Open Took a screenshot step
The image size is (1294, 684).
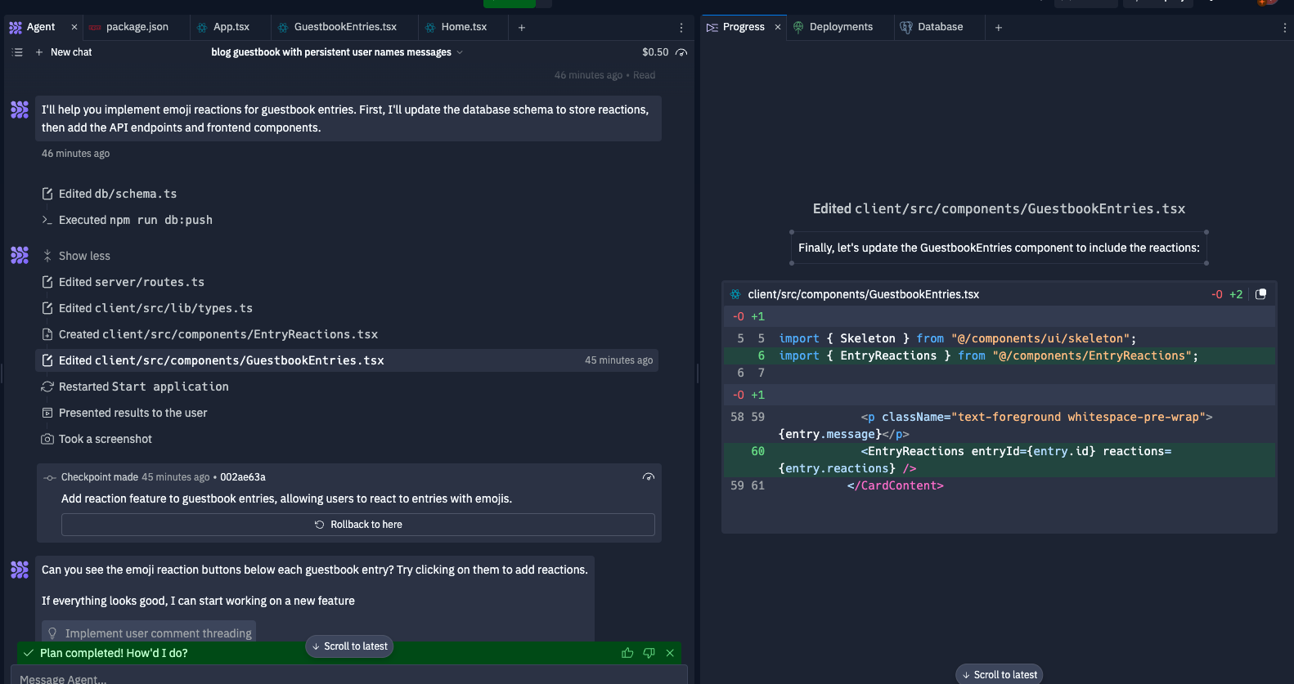97,439
